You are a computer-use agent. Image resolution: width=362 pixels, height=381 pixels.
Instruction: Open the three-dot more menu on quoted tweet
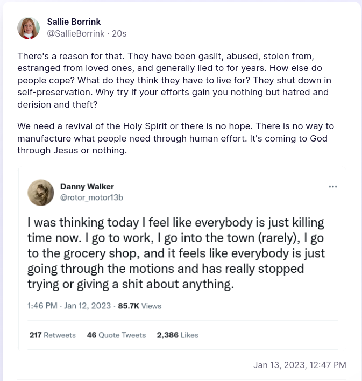click(x=332, y=187)
